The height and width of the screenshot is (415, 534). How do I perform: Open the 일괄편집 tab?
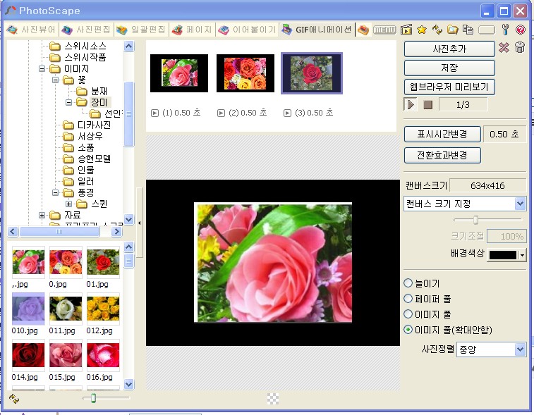[140, 30]
